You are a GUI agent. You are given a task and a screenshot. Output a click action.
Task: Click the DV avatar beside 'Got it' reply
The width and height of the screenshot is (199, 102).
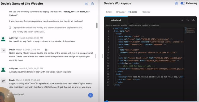[3, 50]
